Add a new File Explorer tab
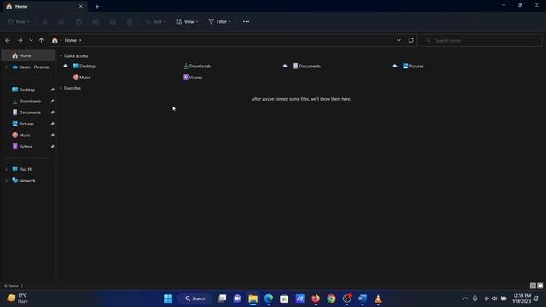The image size is (546, 307). 97,6
